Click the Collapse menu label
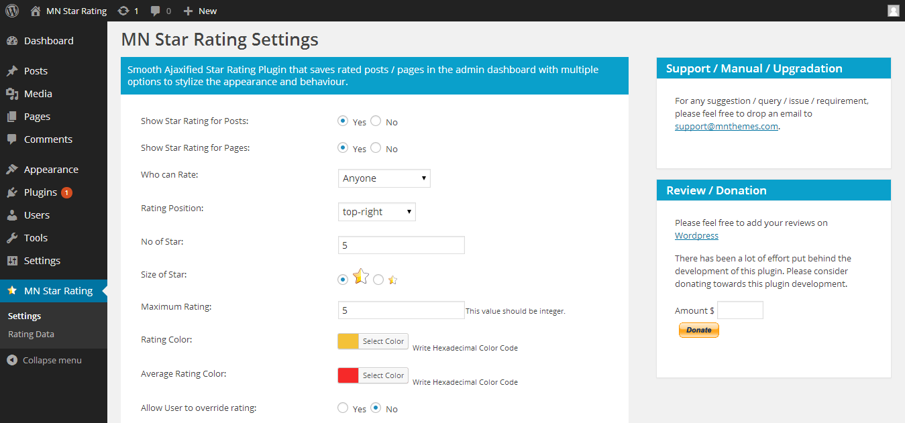 coord(52,360)
